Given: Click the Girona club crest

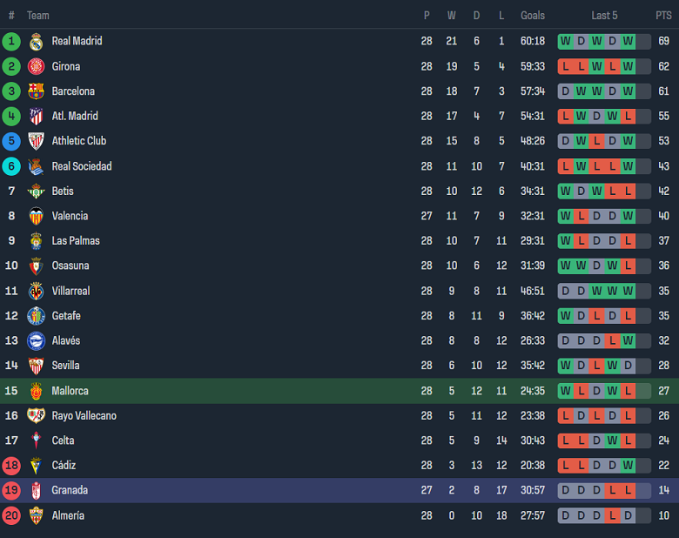Looking at the screenshot, I should pyautogui.click(x=36, y=66).
